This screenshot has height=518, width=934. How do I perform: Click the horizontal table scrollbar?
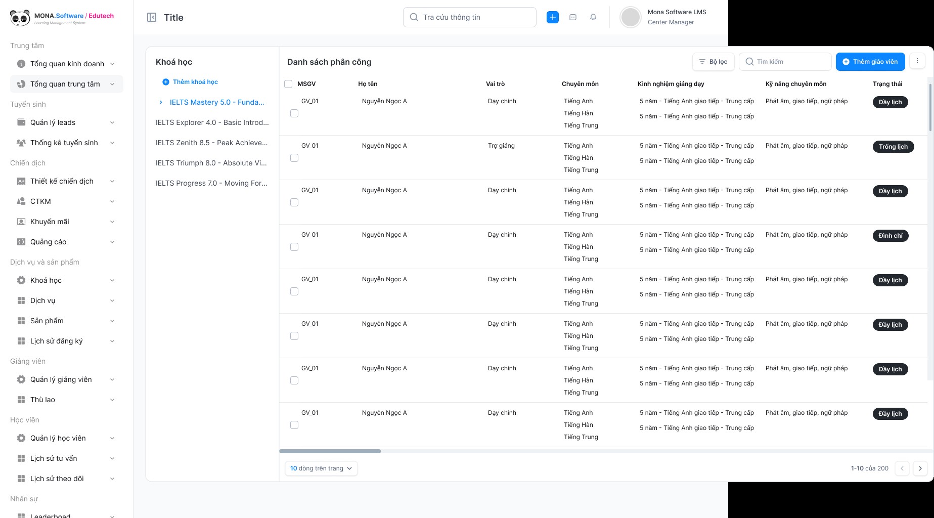point(330,451)
